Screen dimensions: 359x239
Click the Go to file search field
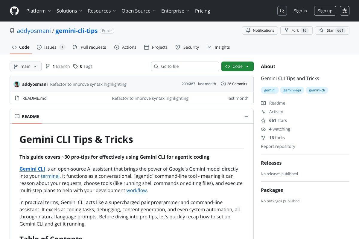(x=185, y=66)
